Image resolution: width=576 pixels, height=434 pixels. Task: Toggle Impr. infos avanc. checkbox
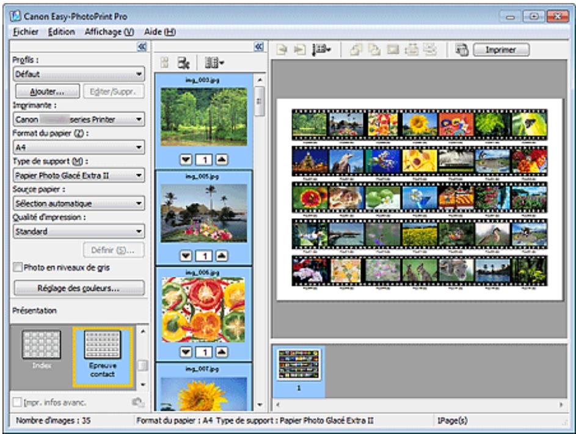[17, 402]
